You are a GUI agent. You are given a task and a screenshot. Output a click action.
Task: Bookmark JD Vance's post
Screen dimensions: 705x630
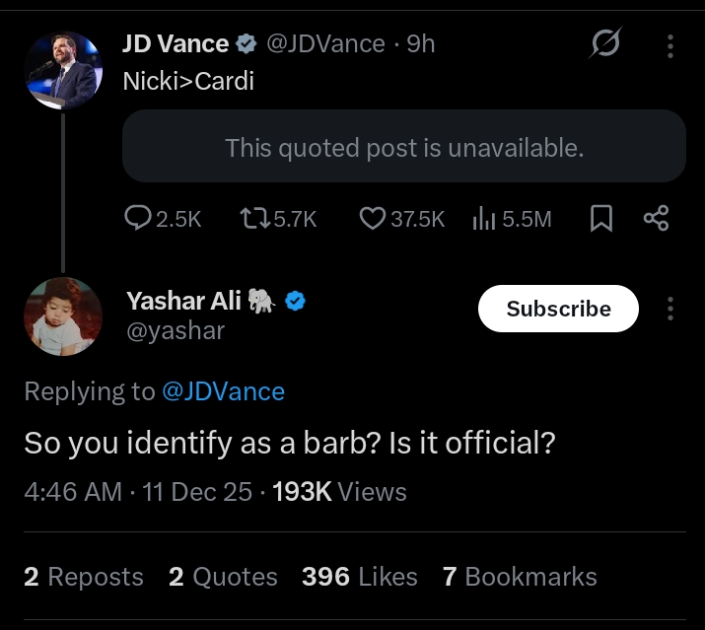(x=600, y=218)
